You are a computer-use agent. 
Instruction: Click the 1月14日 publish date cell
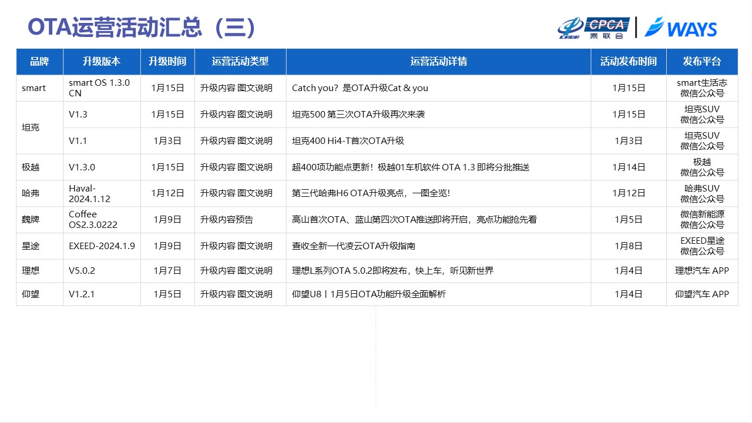coord(629,167)
